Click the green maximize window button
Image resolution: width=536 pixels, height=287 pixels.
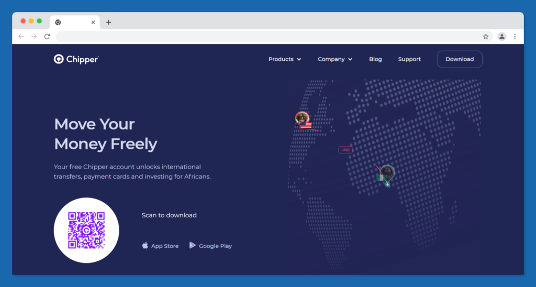[x=39, y=21]
